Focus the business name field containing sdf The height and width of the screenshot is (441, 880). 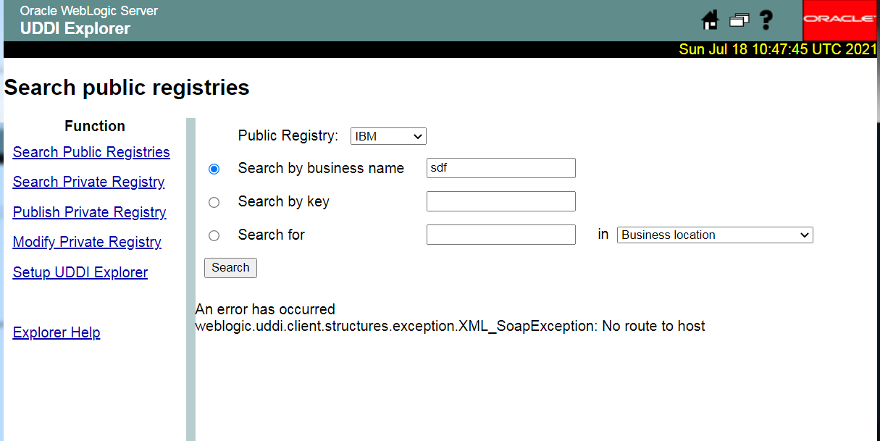click(x=501, y=168)
